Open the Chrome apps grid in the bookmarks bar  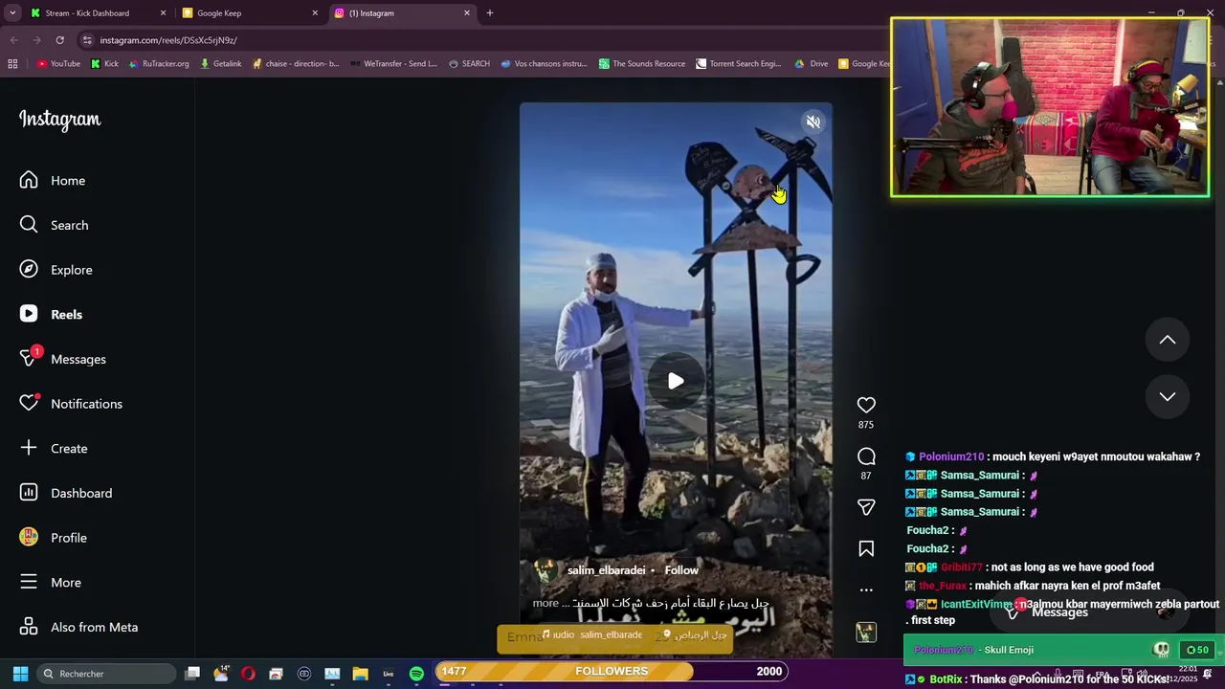(12, 64)
